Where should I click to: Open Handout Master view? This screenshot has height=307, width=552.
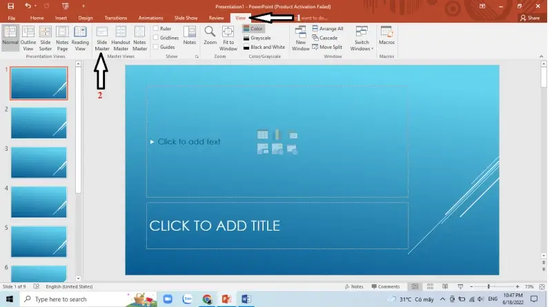[x=121, y=38]
